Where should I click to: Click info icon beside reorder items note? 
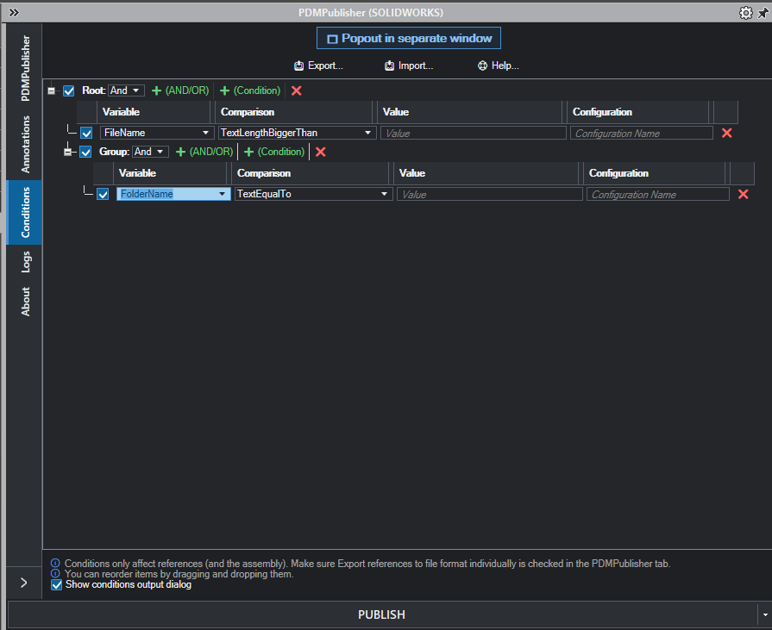(55, 573)
